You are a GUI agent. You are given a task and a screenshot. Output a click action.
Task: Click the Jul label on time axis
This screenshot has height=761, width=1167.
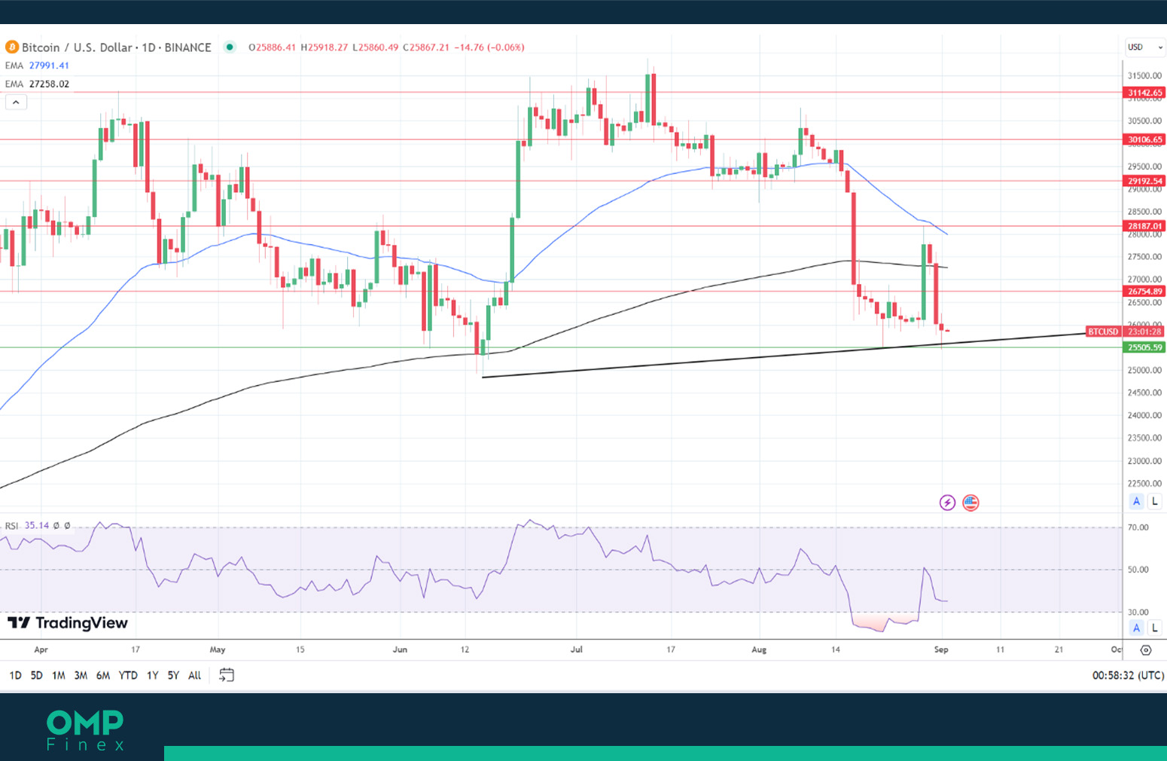coord(577,649)
